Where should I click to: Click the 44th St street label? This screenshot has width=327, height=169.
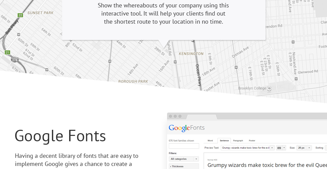pos(121,44)
